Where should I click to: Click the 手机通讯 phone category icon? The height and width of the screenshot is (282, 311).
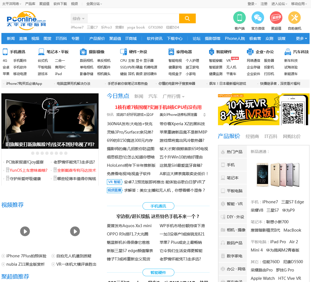tap(5, 52)
